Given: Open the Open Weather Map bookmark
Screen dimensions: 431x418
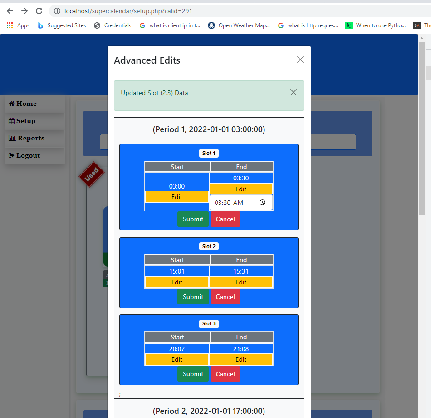Looking at the screenshot, I should tap(239, 25).
